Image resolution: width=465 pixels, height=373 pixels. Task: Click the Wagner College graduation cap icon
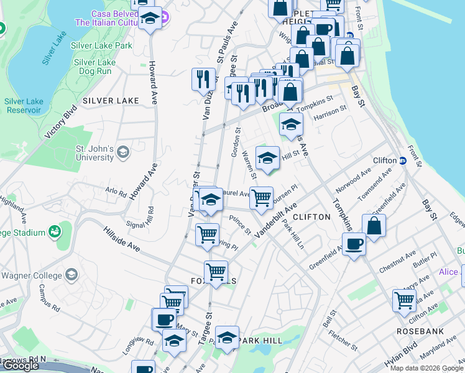point(71,275)
